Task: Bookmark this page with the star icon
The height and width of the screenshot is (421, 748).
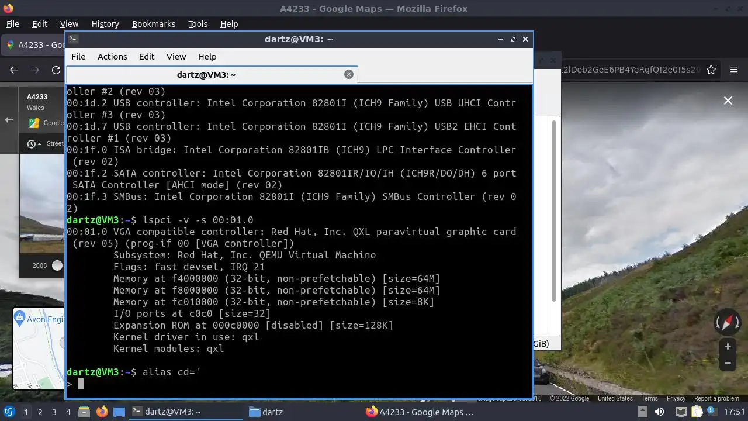Action: point(711,70)
